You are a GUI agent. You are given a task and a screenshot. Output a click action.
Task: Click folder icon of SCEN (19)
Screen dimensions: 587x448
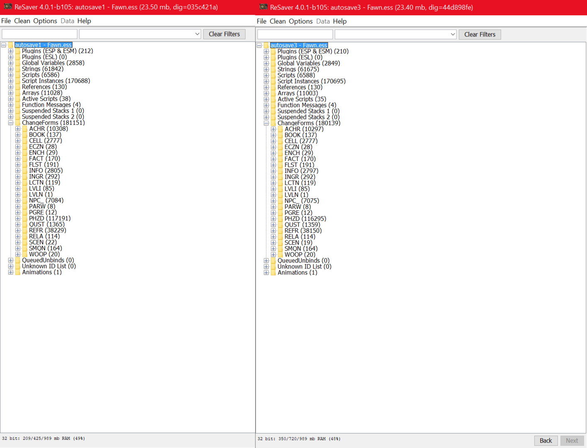[x=280, y=243]
